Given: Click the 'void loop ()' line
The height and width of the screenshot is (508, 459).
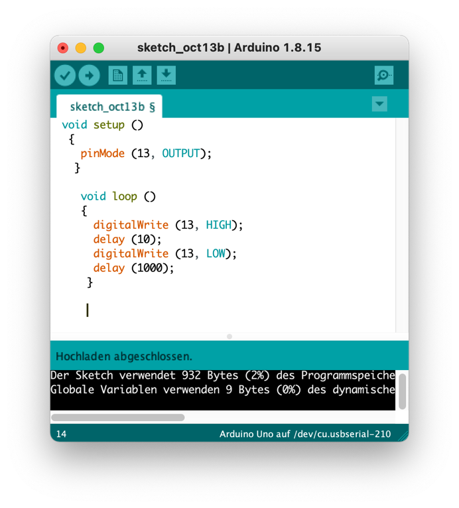Looking at the screenshot, I should 118,196.
